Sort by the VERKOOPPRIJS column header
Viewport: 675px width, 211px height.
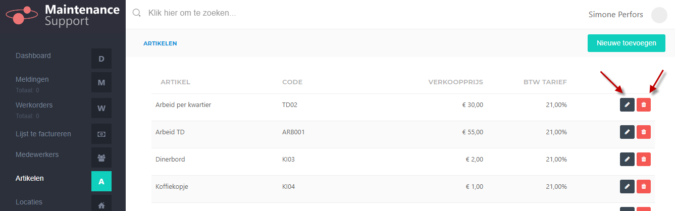456,82
